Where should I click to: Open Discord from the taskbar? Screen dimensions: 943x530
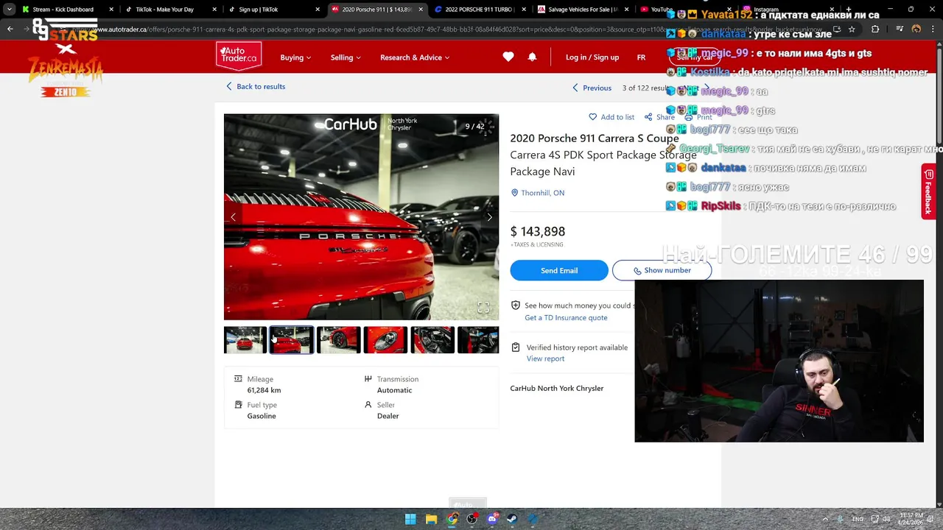pyautogui.click(x=493, y=519)
